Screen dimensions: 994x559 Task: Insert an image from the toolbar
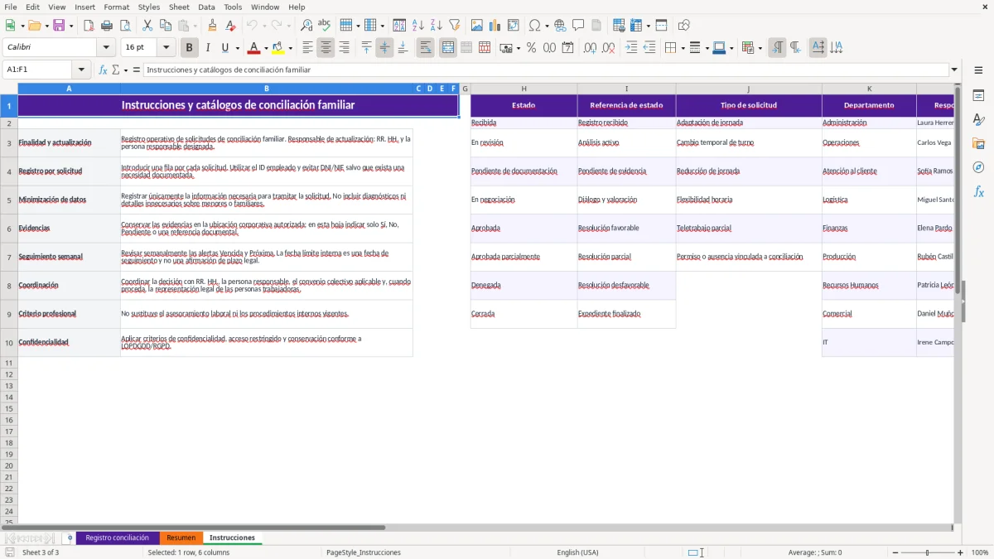477,26
